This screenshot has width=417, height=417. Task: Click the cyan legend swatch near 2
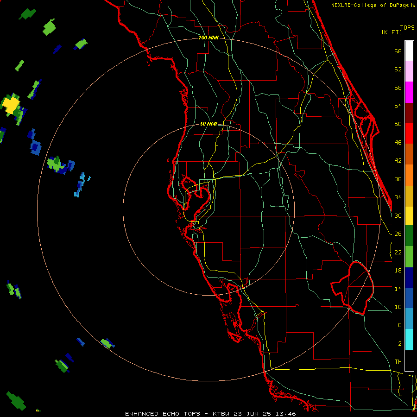coord(409,340)
